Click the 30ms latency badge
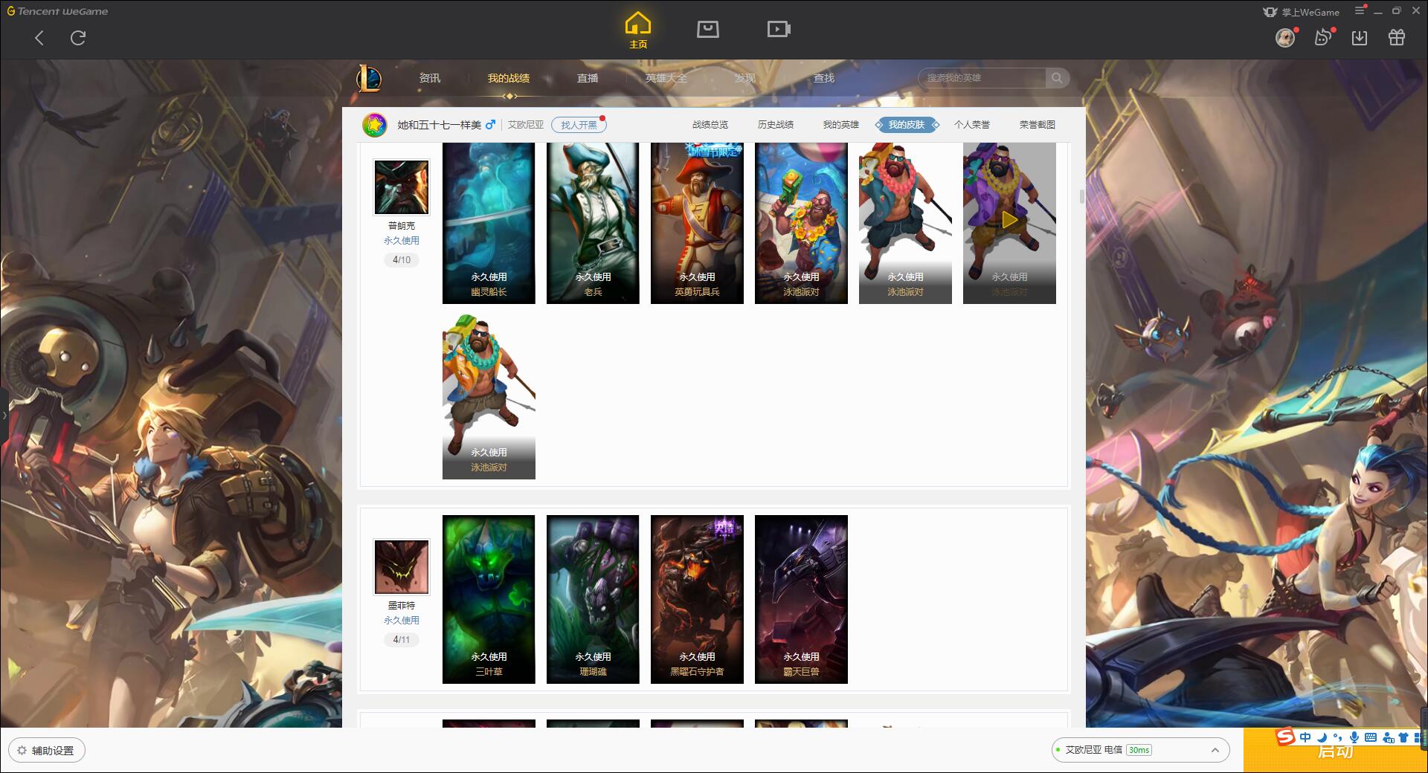This screenshot has width=1428, height=773. point(1139,750)
